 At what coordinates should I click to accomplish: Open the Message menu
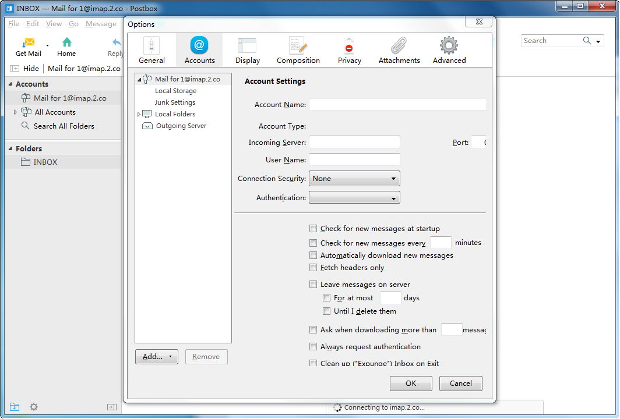[x=101, y=24]
